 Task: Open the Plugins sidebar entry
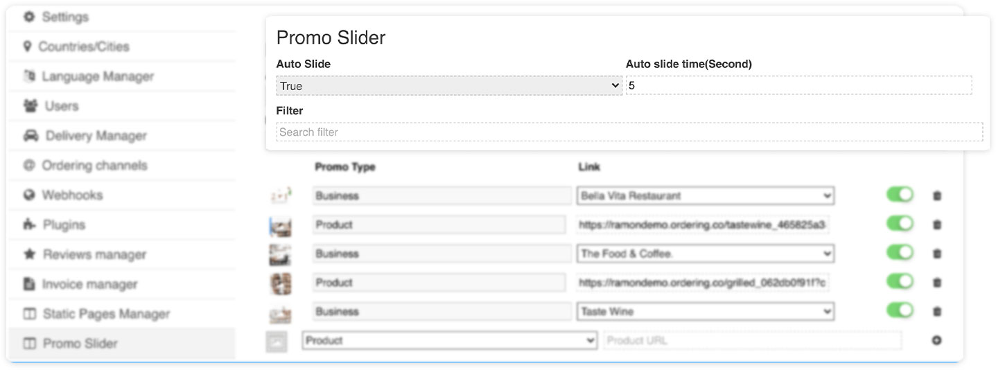[64, 224]
